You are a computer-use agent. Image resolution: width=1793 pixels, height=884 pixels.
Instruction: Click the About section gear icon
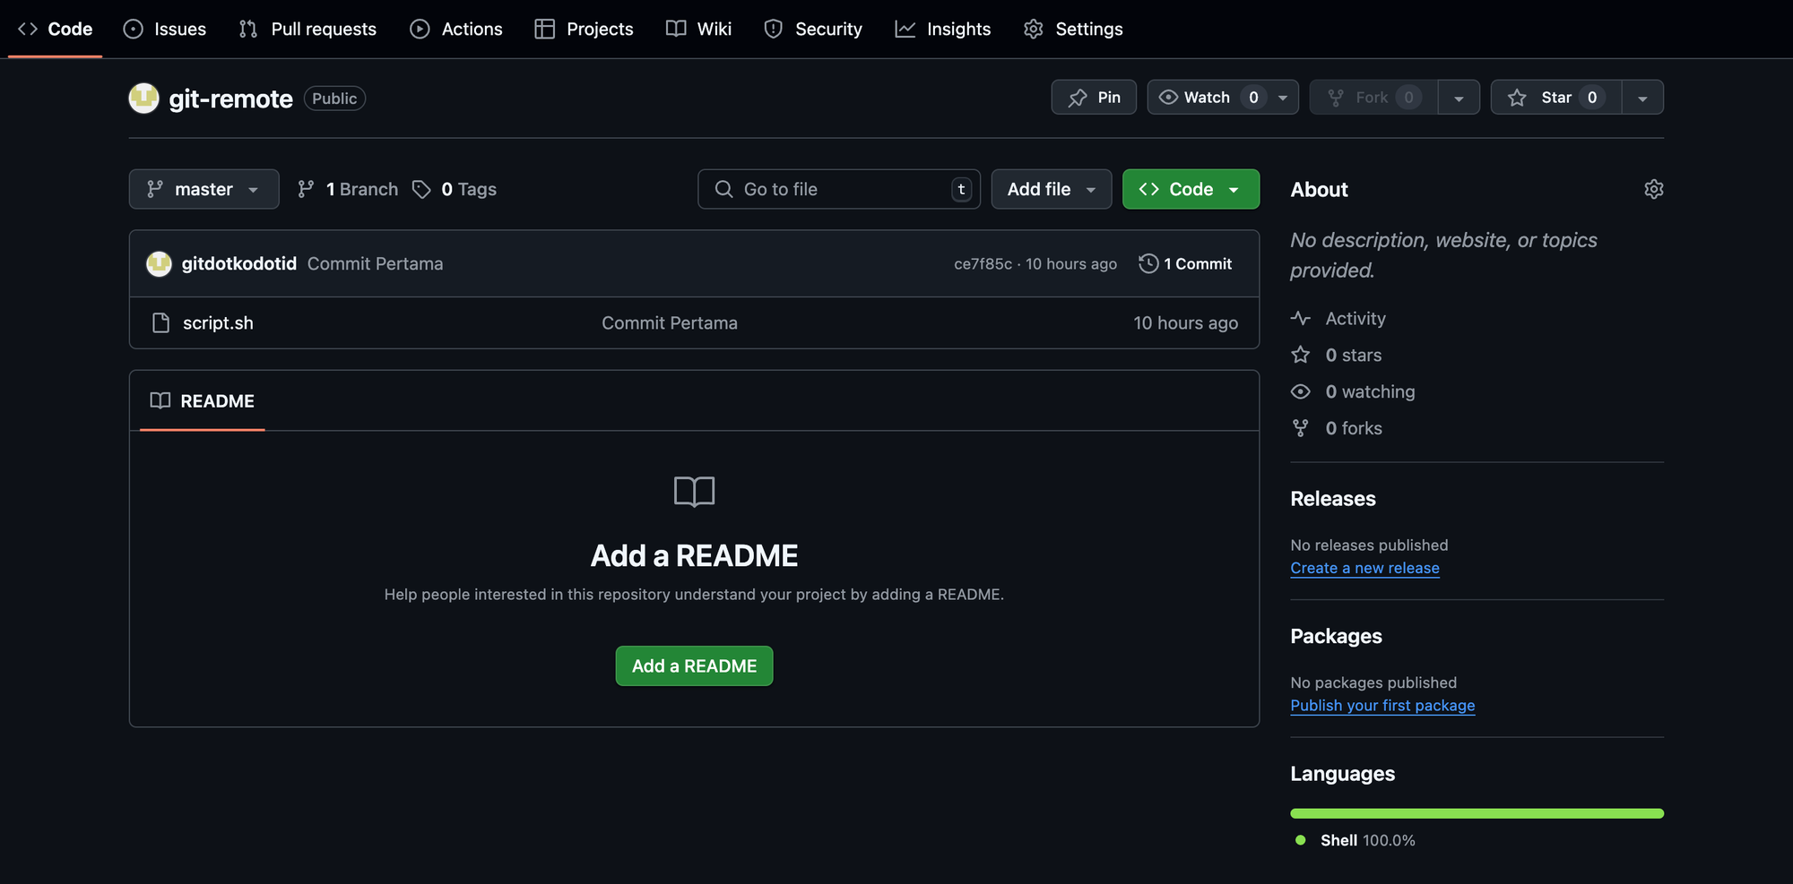point(1653,189)
